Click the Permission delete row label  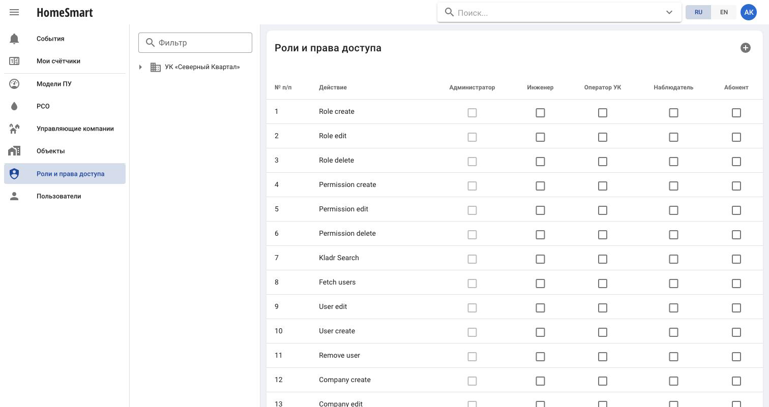(x=347, y=233)
